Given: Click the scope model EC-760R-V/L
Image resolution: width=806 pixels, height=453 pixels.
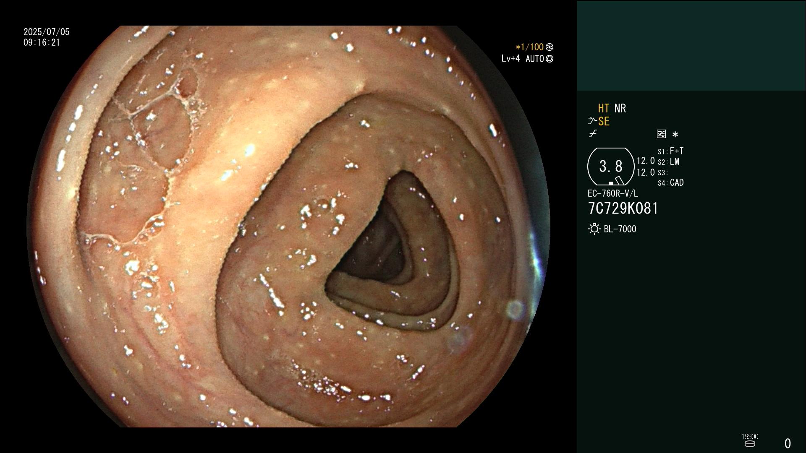Looking at the screenshot, I should [613, 193].
